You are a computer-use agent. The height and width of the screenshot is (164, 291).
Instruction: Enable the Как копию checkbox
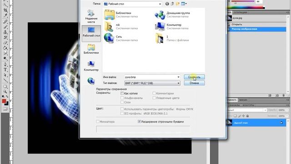[122, 93]
